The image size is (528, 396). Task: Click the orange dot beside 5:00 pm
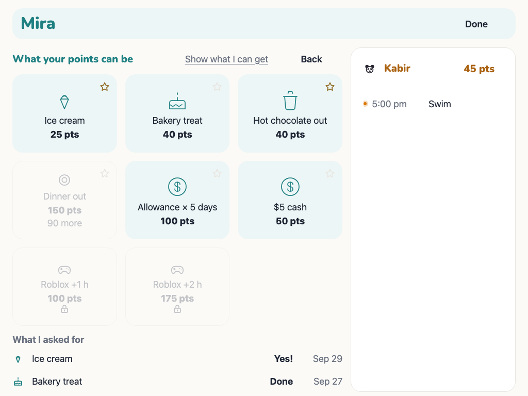366,104
